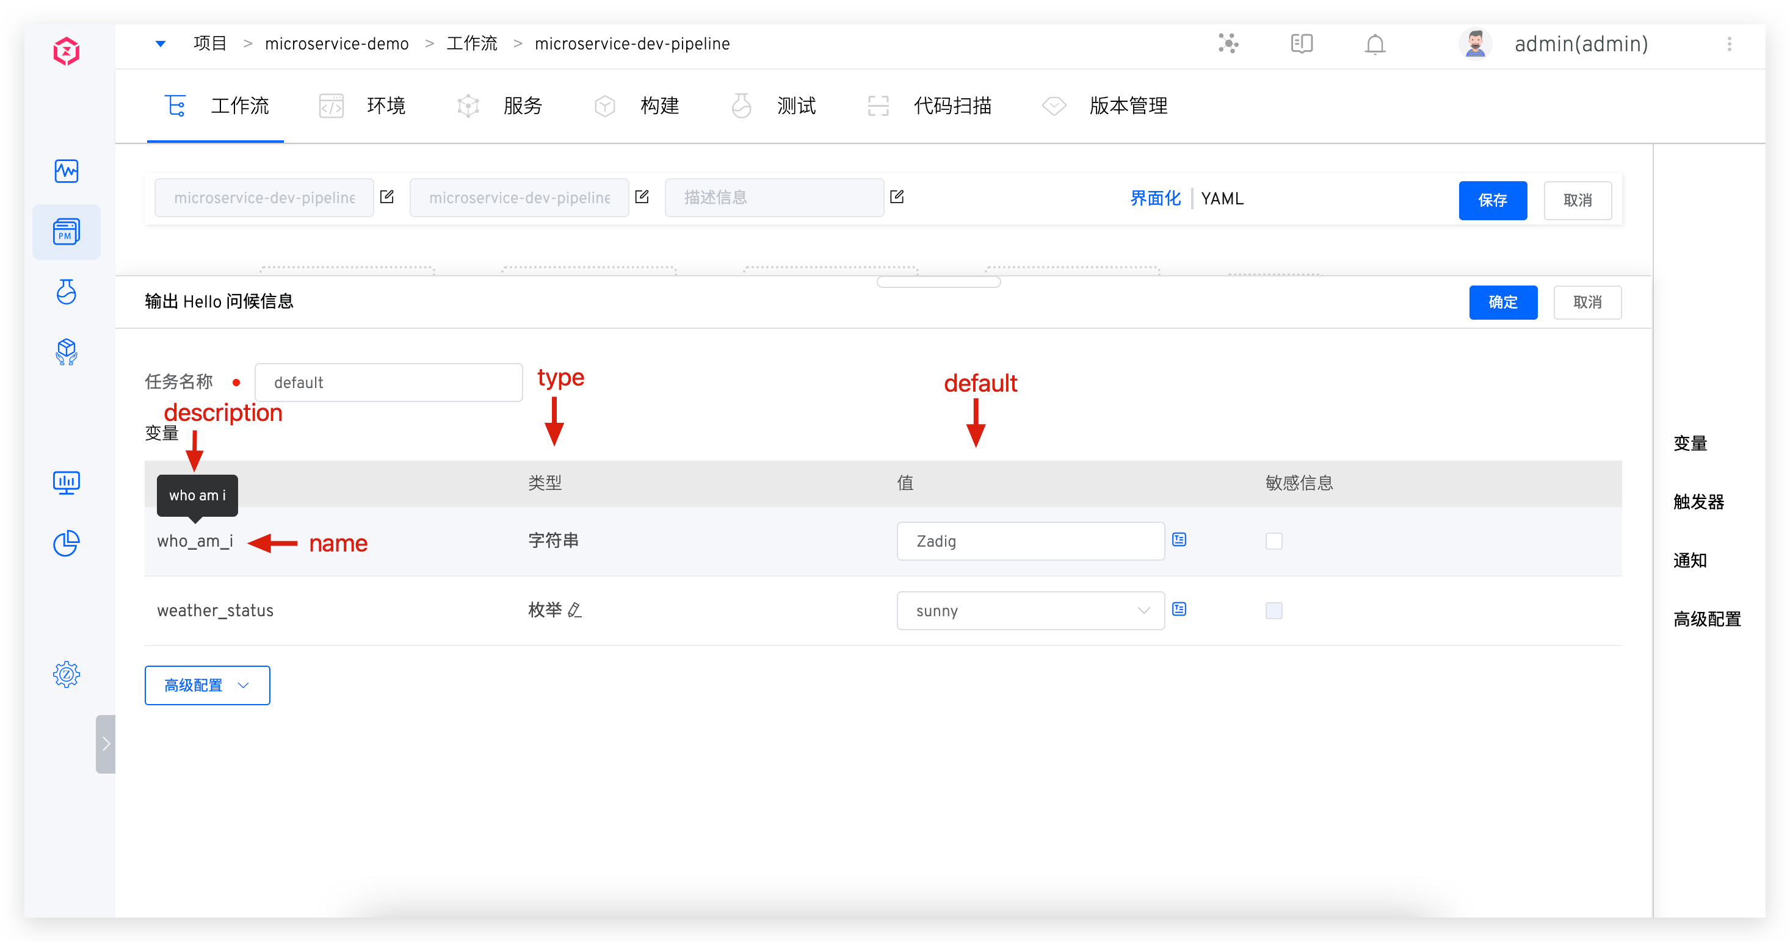Enable 敏感信息 checkbox for who_am_i variable

coord(1274,541)
